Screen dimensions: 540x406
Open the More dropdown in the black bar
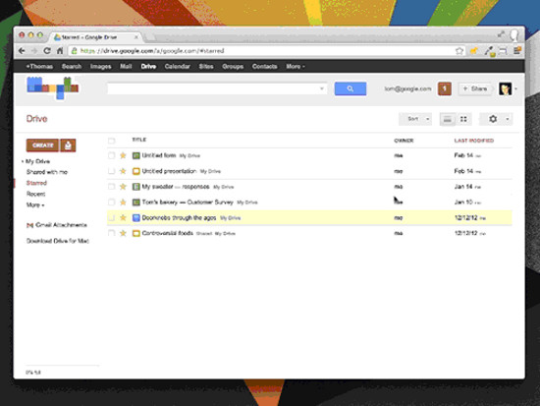296,66
